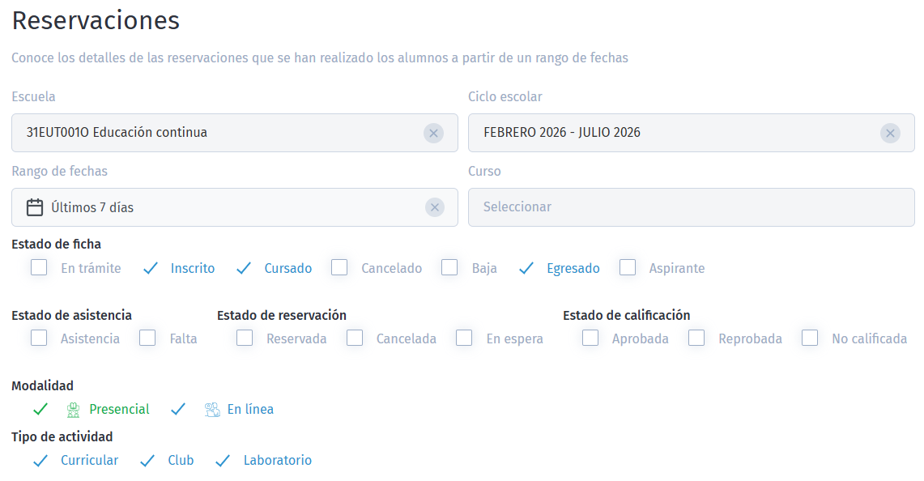Clear the Ciclo escolar selection
924x481 pixels.
tap(890, 134)
